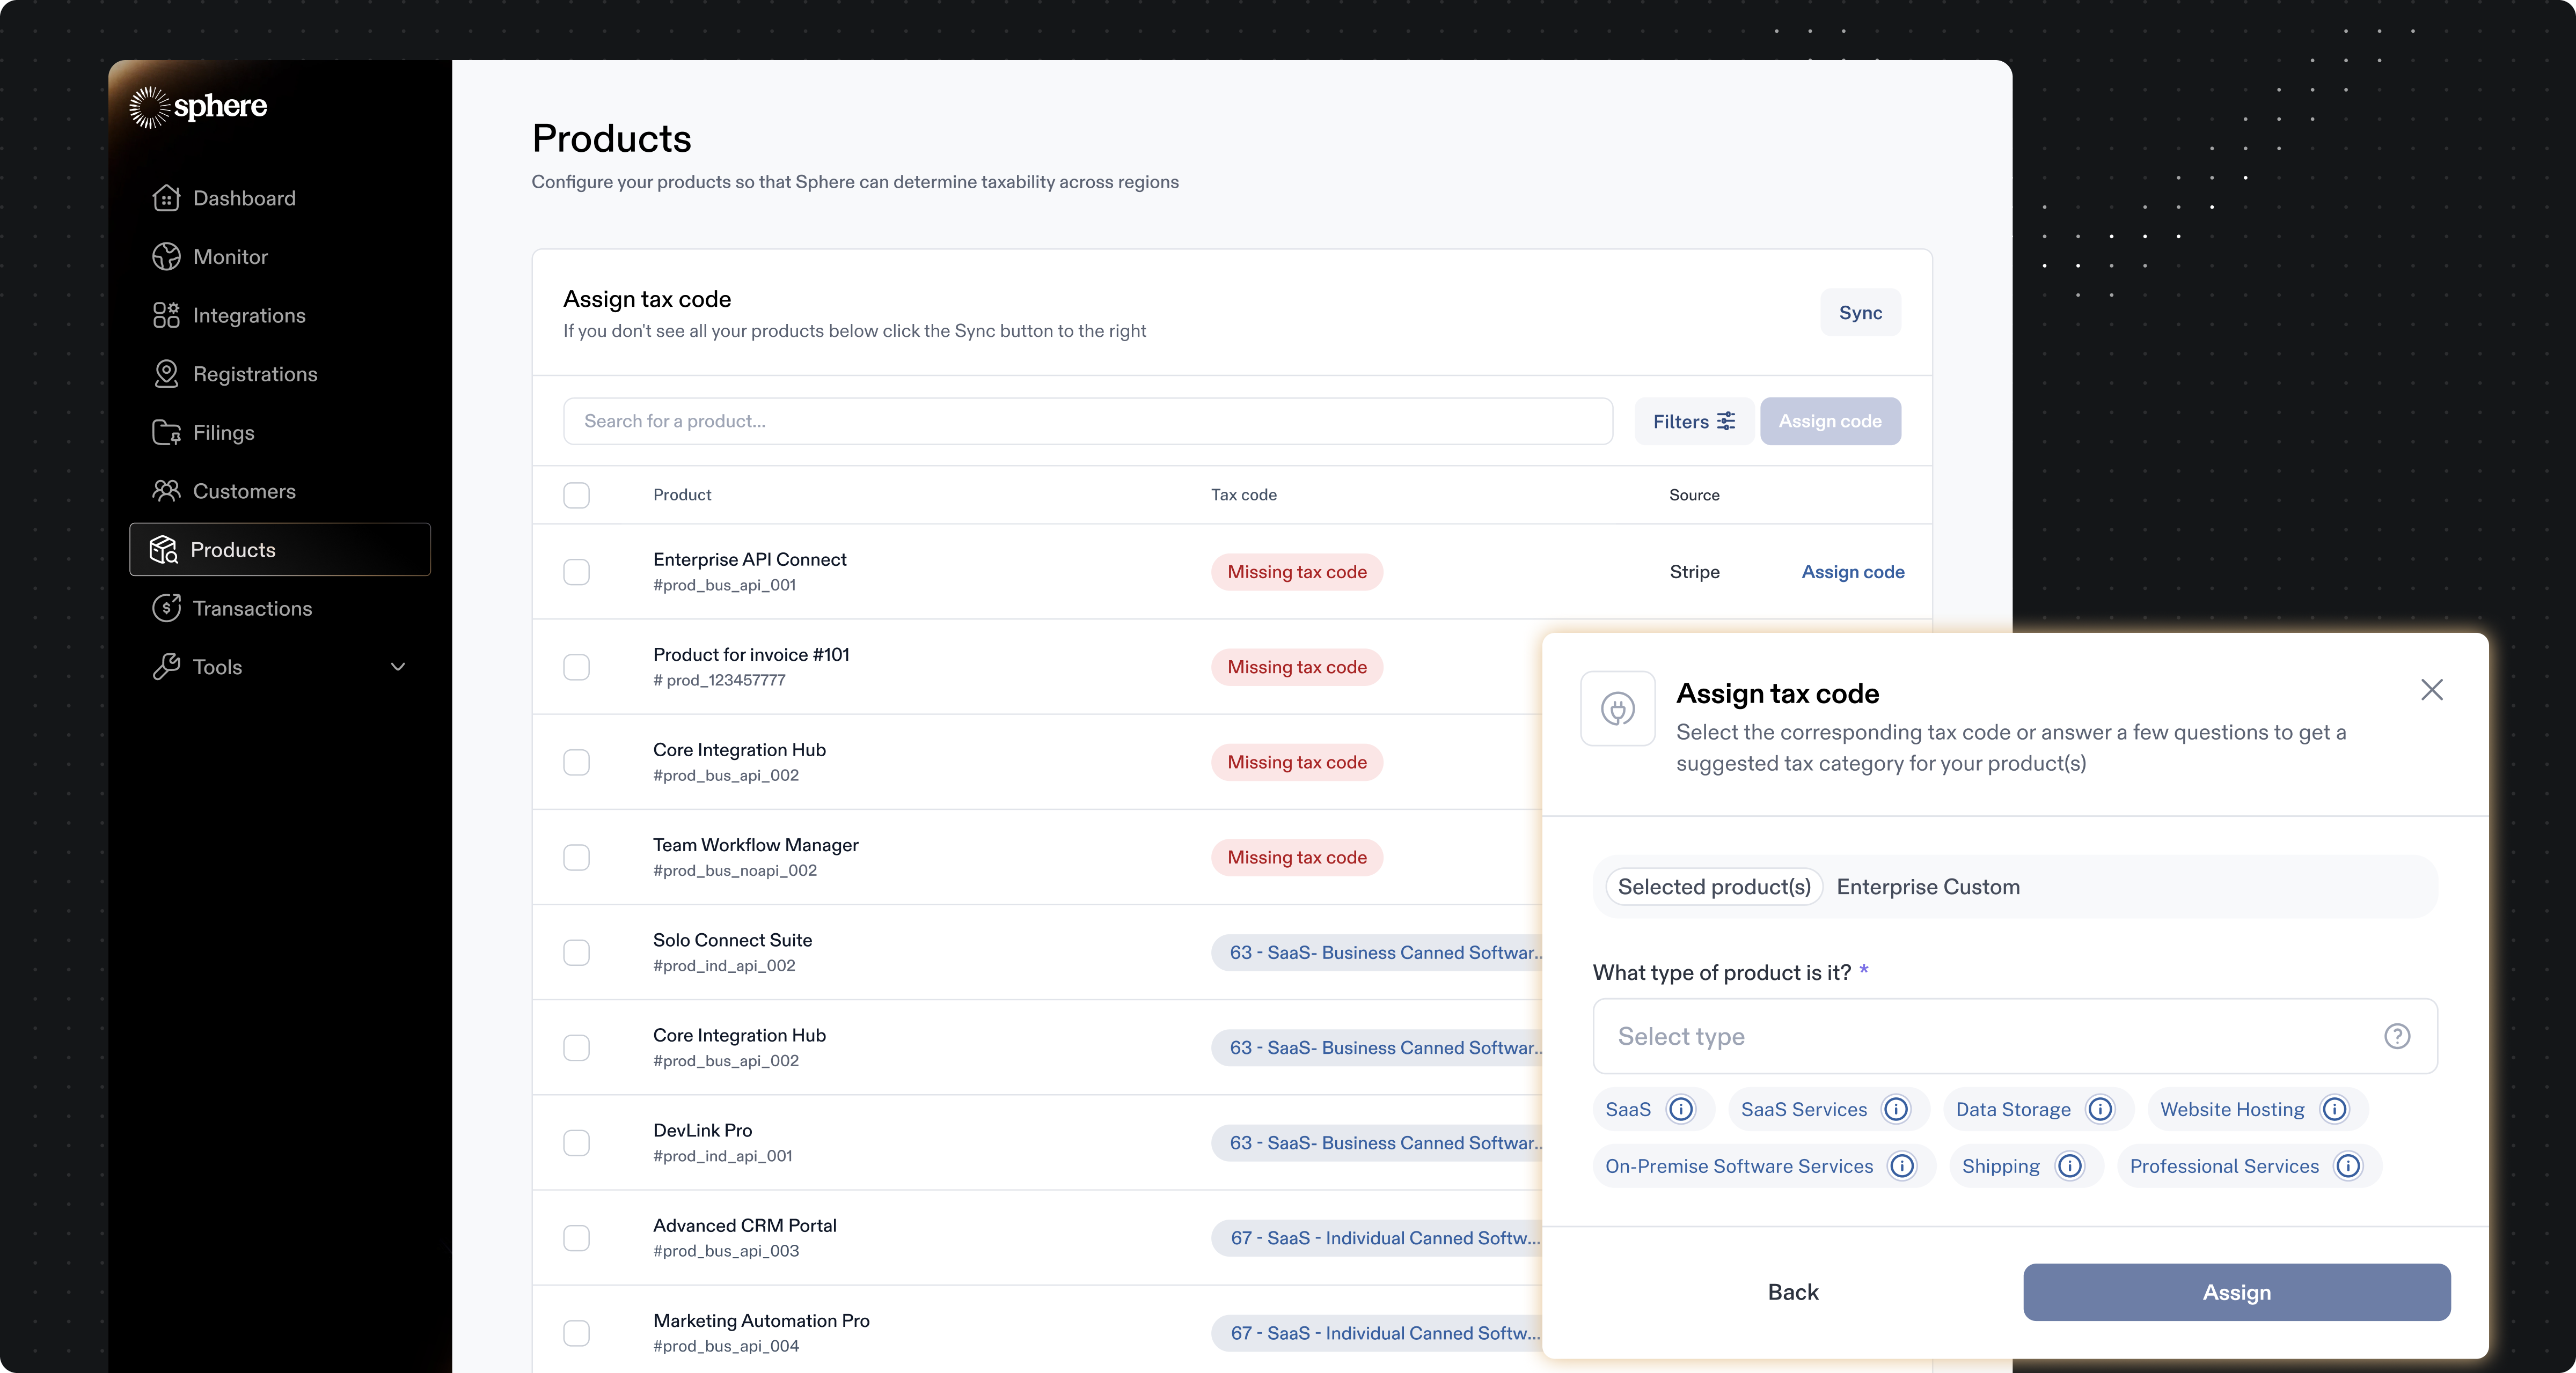Check the Enterprise API Connect row checkbox
Image resolution: width=2576 pixels, height=1373 pixels.
(x=576, y=572)
